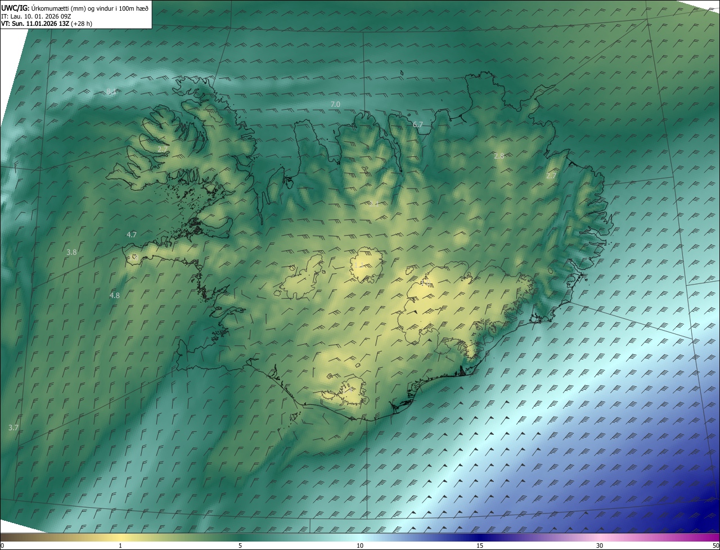Click the 10 tick on the color scale
This screenshot has width=720, height=550.
(x=360, y=546)
